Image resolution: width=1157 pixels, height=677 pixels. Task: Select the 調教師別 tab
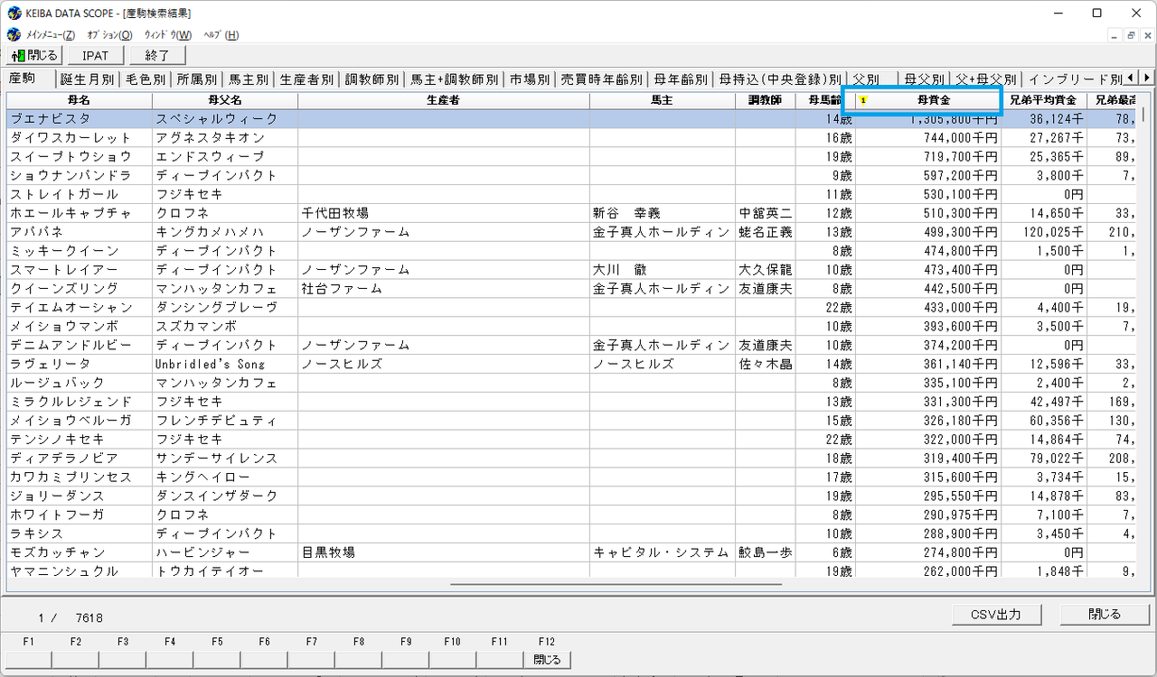372,79
